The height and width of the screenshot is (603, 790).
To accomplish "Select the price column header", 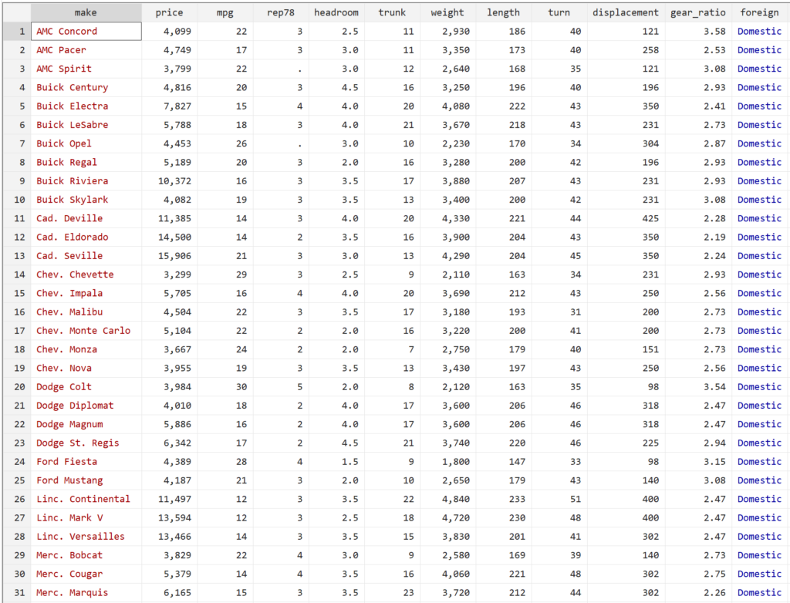I will [x=169, y=12].
